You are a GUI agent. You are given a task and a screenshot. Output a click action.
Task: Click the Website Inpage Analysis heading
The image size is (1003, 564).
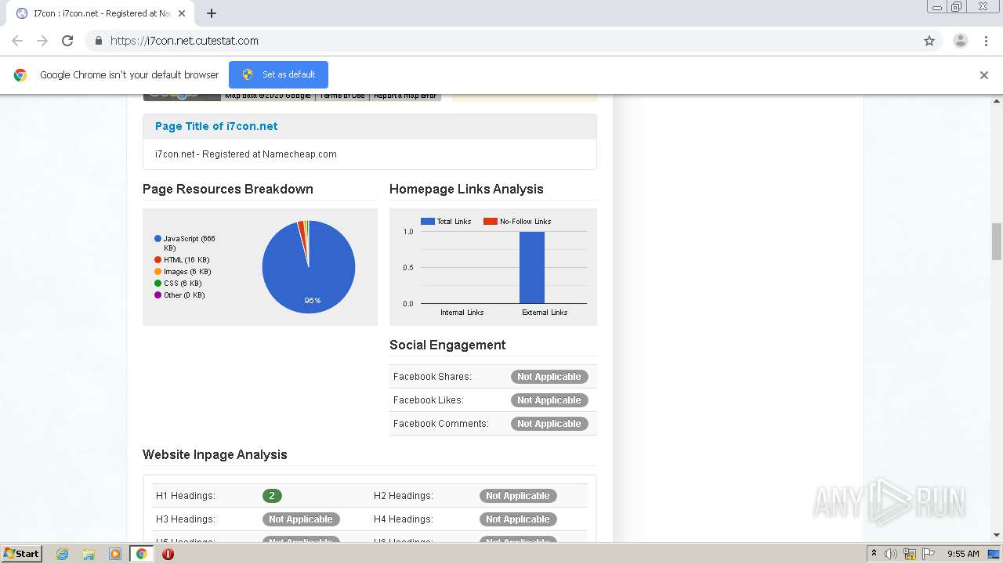pos(215,454)
